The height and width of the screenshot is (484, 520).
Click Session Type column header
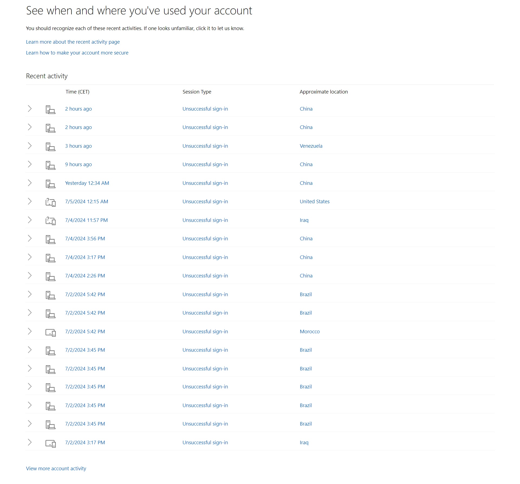pos(197,92)
